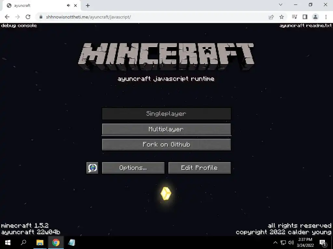Toggle the browser side panel icon
The image size is (333, 249).
tap(305, 17)
